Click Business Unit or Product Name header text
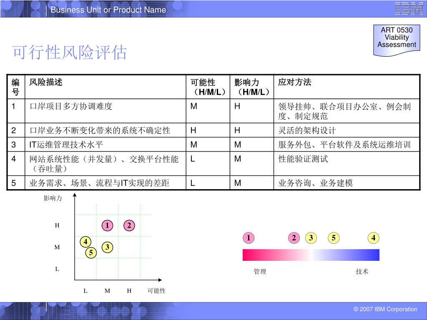Screen dimensions: 427x320 [108, 10]
